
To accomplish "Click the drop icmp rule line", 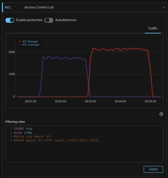I will click(x=23, y=133).
